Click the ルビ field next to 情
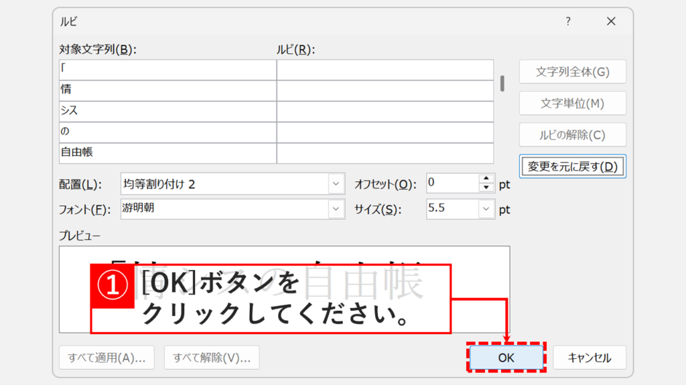This screenshot has width=686, height=385. tap(385, 88)
